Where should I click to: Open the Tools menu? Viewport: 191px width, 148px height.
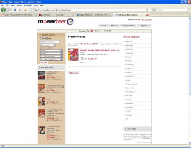(x=36, y=6)
